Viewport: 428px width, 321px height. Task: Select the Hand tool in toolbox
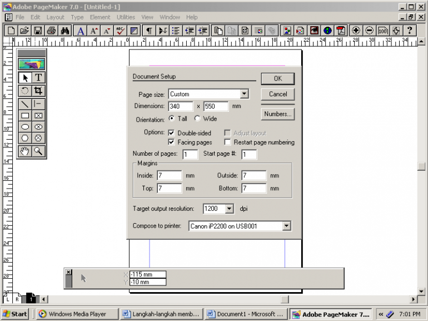(25, 151)
